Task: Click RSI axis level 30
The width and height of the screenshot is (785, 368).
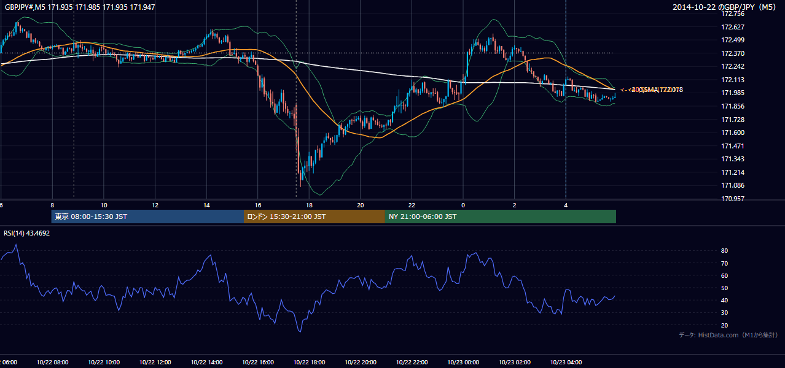Action: pyautogui.click(x=725, y=313)
